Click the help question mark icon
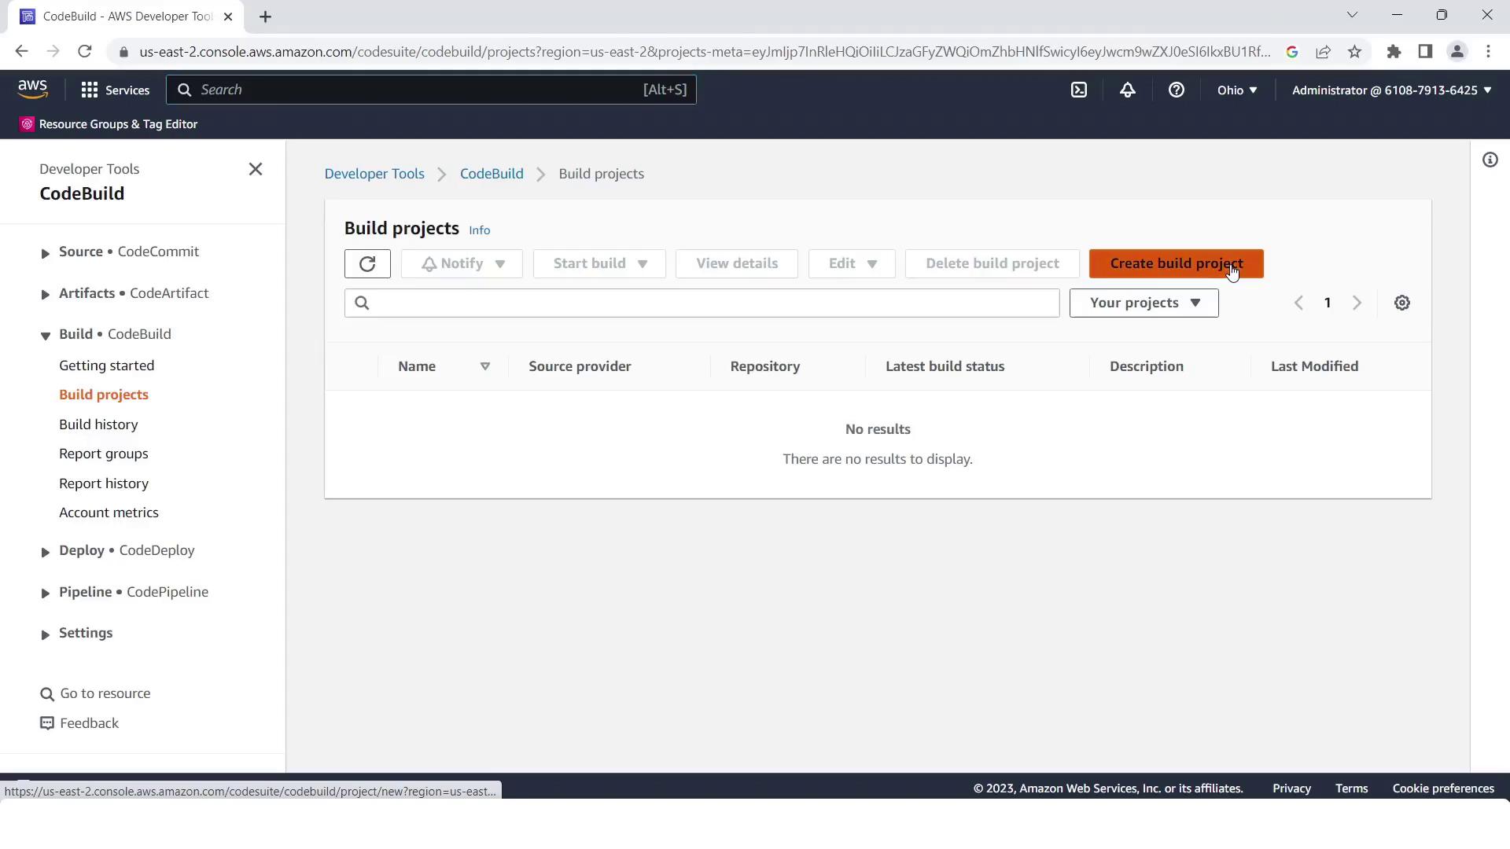 point(1176,90)
